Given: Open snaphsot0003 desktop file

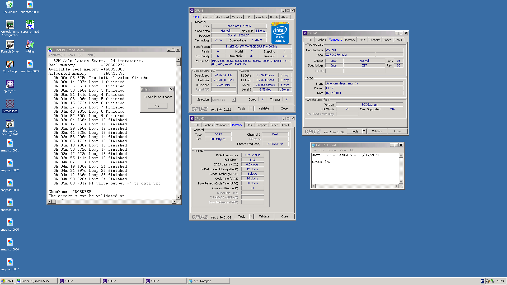Looking at the screenshot, I should point(10,185).
